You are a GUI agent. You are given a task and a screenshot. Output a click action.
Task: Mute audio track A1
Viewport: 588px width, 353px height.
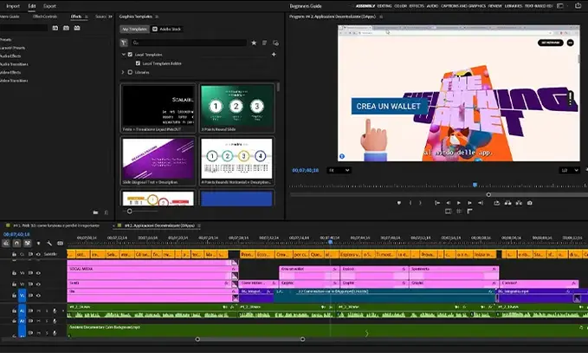(x=39, y=311)
